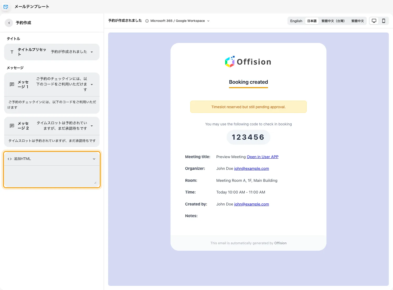Switch to desktop preview mode

tap(374, 21)
